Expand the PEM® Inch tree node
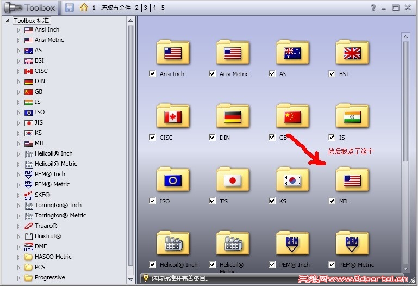 point(18,175)
